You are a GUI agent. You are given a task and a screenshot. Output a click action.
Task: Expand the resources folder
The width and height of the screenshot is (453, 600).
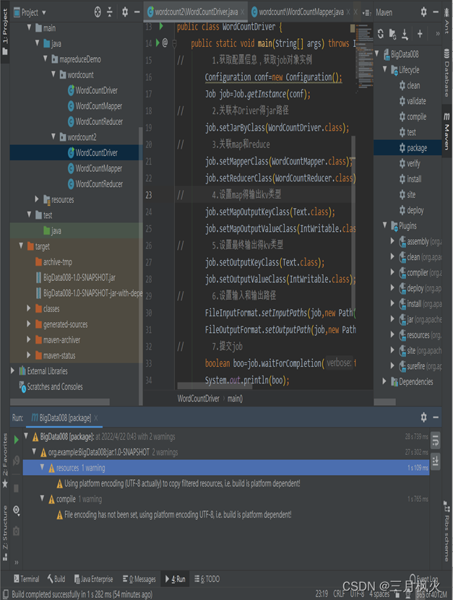pyautogui.click(x=37, y=199)
